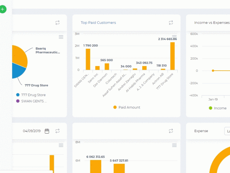Screen dimensions: 230x173
Task: Click the Assaf Suhen Assaf Al... axis label
Action: point(114,85)
